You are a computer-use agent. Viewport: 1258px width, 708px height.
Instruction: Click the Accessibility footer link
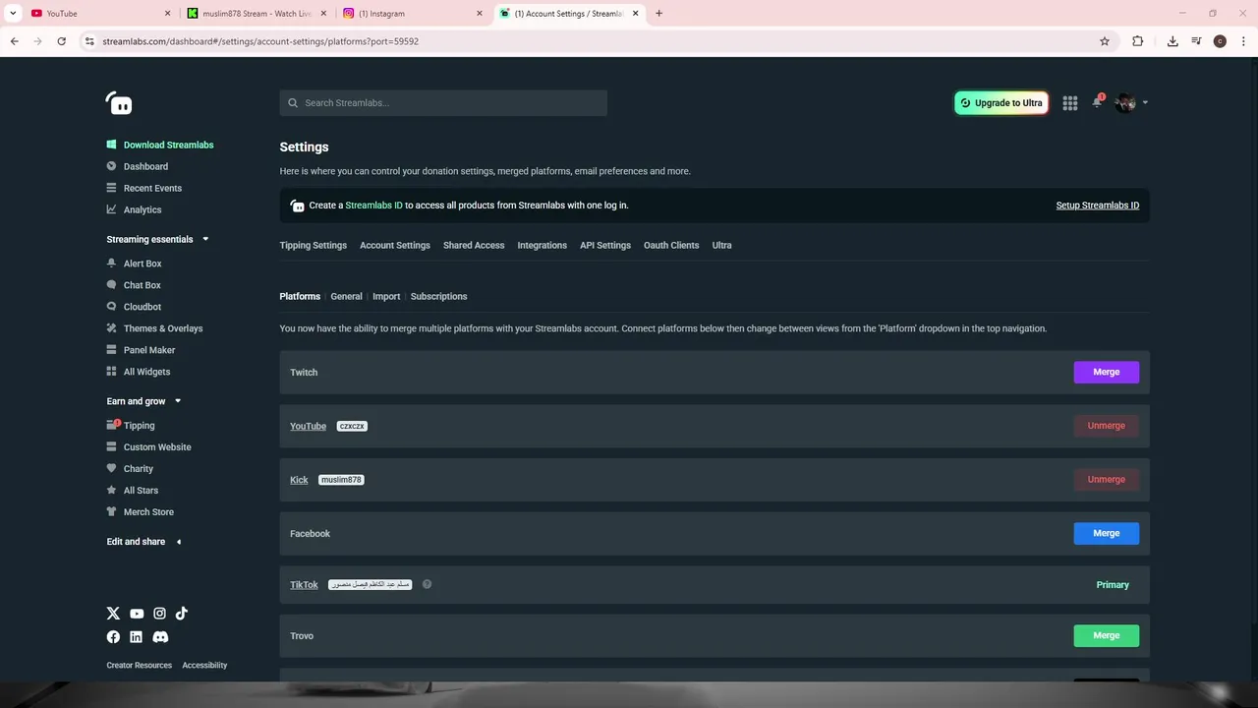[x=204, y=666]
